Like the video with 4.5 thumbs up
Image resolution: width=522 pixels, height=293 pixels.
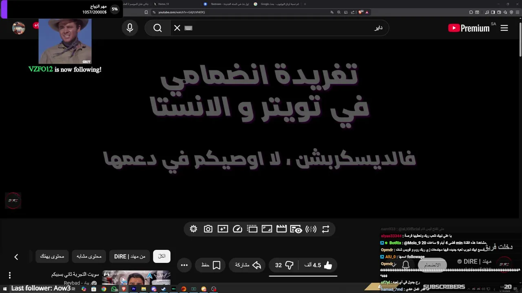[x=319, y=265]
